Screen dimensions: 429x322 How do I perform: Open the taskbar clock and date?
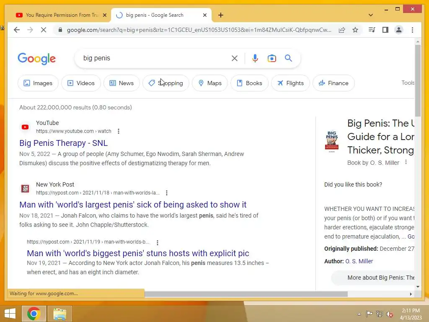coord(411,314)
